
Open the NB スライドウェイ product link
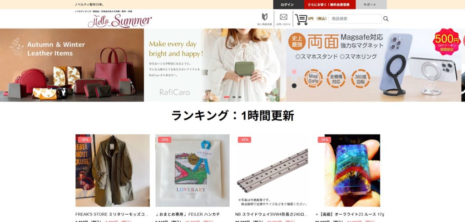[x=272, y=214]
